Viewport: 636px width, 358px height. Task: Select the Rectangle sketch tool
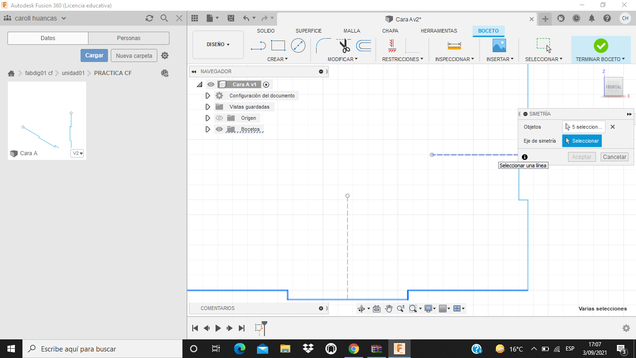[278, 46]
